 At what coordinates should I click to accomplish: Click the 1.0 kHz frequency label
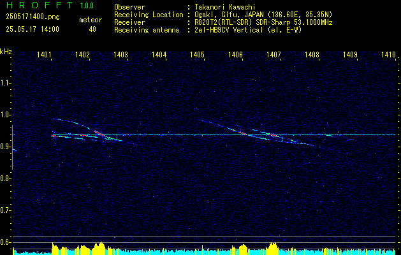pyautogui.click(x=5, y=115)
